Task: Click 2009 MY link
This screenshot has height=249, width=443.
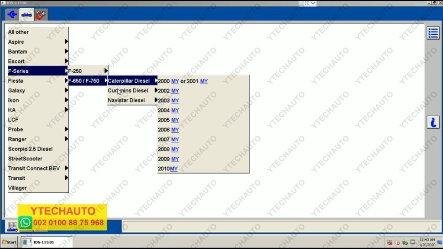Action: tap(175, 159)
